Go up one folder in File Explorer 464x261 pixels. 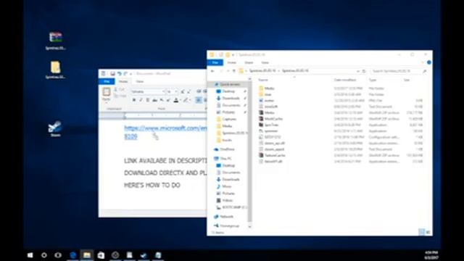click(x=234, y=71)
